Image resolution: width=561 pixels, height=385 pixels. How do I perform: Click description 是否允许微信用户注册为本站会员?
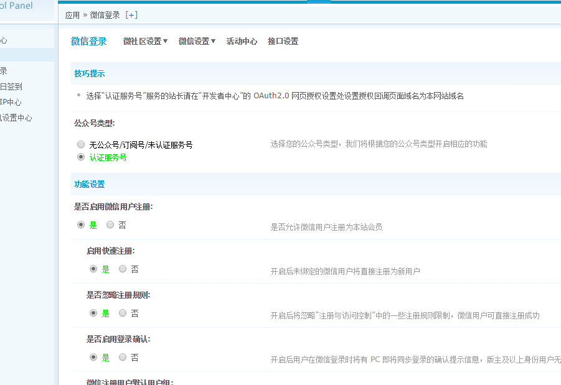pos(326,227)
